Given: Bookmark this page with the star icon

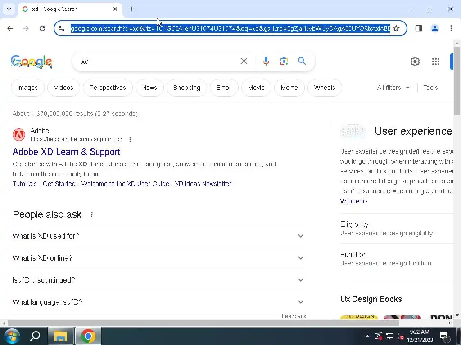Looking at the screenshot, I should point(396,28).
